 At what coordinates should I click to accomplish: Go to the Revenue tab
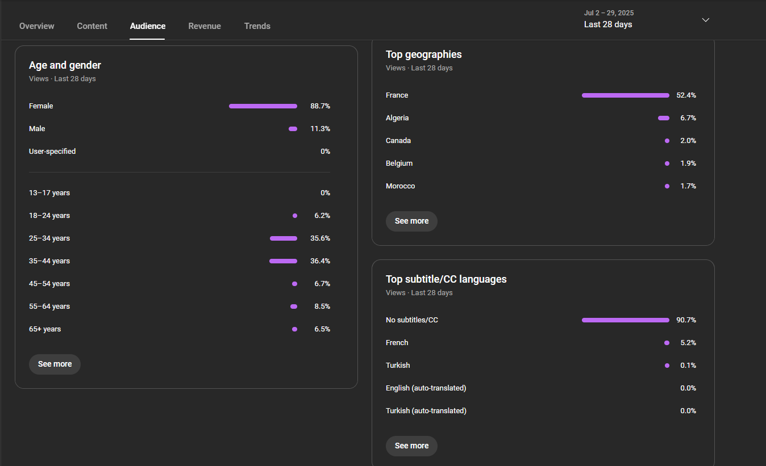pyautogui.click(x=205, y=26)
